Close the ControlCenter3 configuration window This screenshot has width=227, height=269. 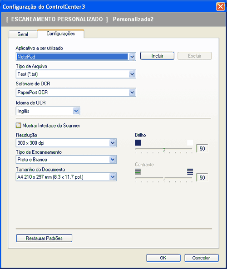coord(221,7)
